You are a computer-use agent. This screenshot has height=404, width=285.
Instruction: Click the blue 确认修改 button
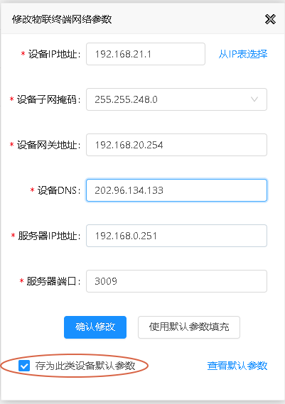pyautogui.click(x=95, y=327)
